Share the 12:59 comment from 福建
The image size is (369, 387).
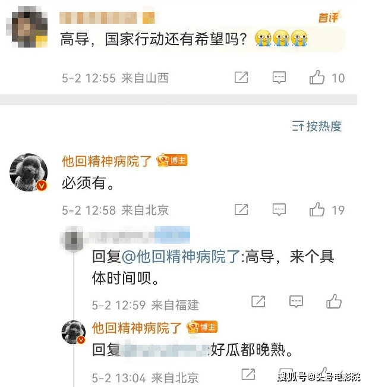click(258, 301)
